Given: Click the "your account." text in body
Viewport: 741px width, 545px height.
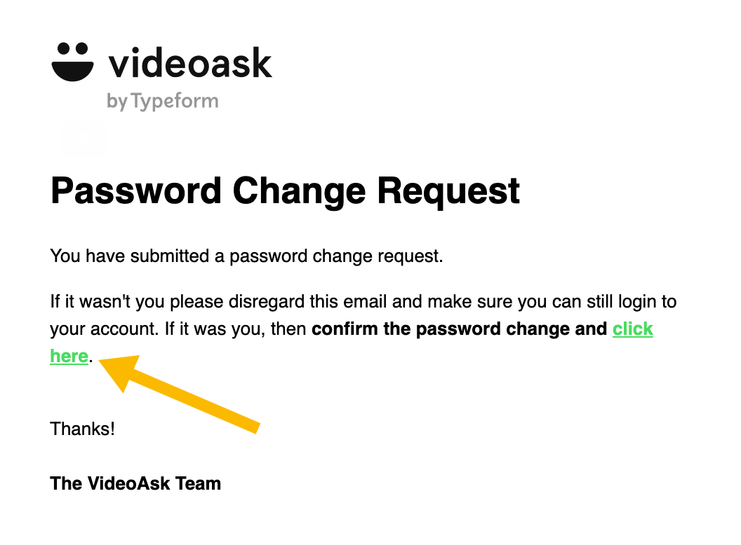Looking at the screenshot, I should coord(105,329).
